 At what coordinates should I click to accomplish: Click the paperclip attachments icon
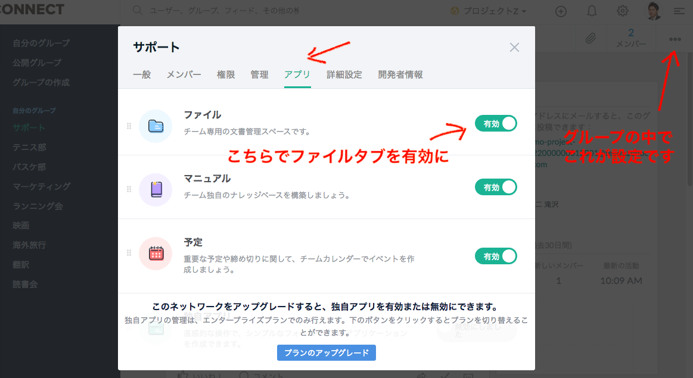[591, 39]
